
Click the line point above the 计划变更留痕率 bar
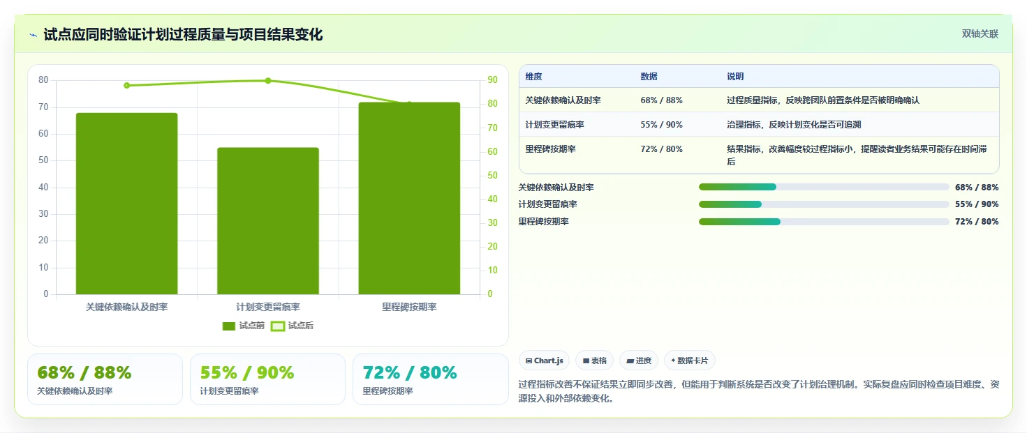268,81
